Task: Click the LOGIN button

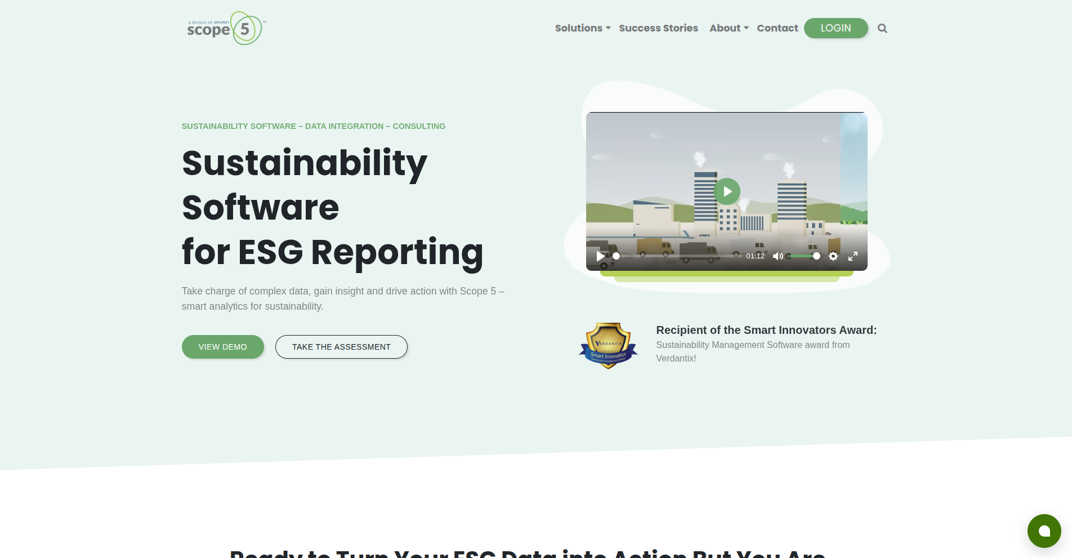Action: pyautogui.click(x=836, y=28)
